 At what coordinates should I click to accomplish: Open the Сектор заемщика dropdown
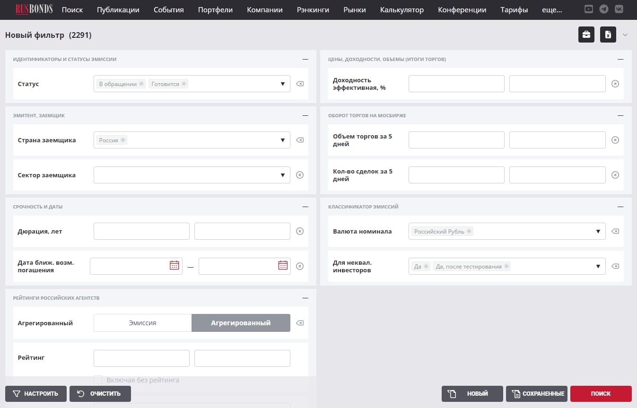[x=192, y=175]
